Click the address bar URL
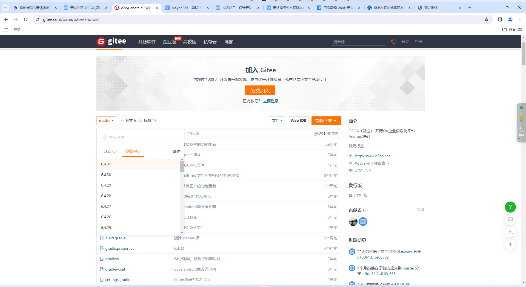526x287 pixels. [71, 19]
